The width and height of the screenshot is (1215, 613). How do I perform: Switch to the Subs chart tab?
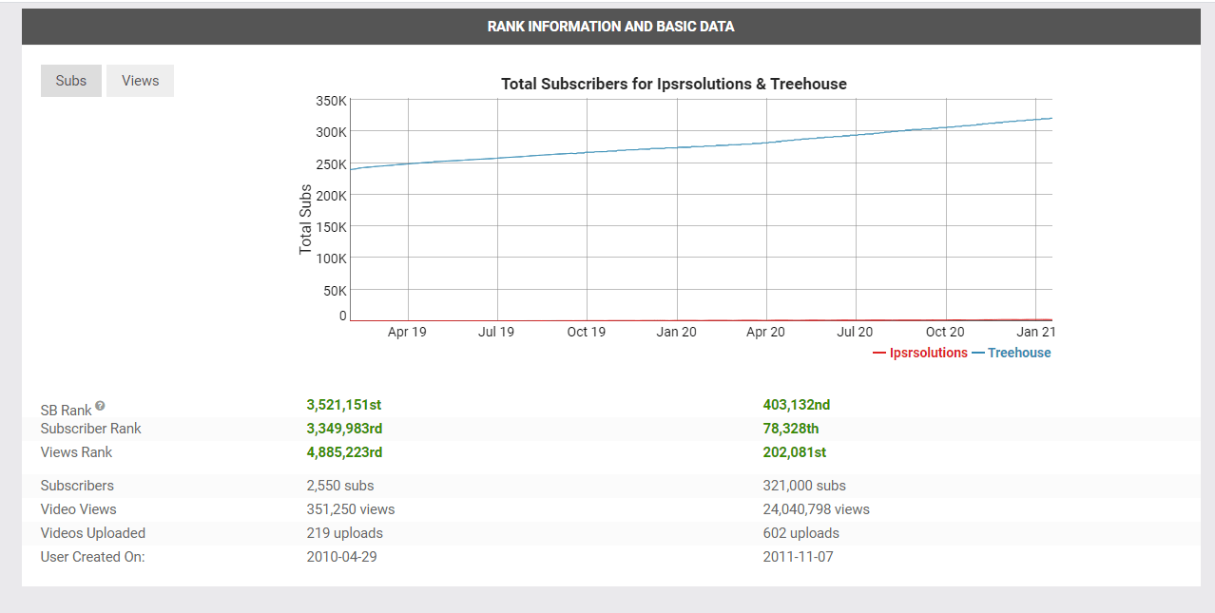70,81
